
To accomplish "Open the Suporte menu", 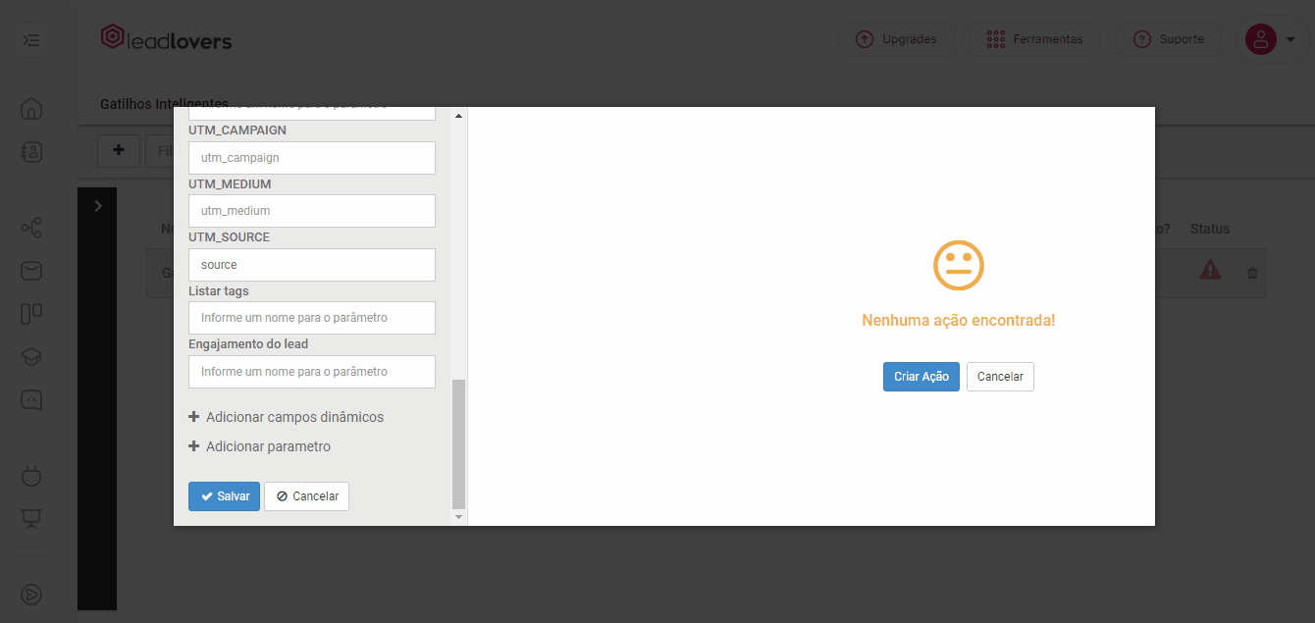I will pos(1168,39).
